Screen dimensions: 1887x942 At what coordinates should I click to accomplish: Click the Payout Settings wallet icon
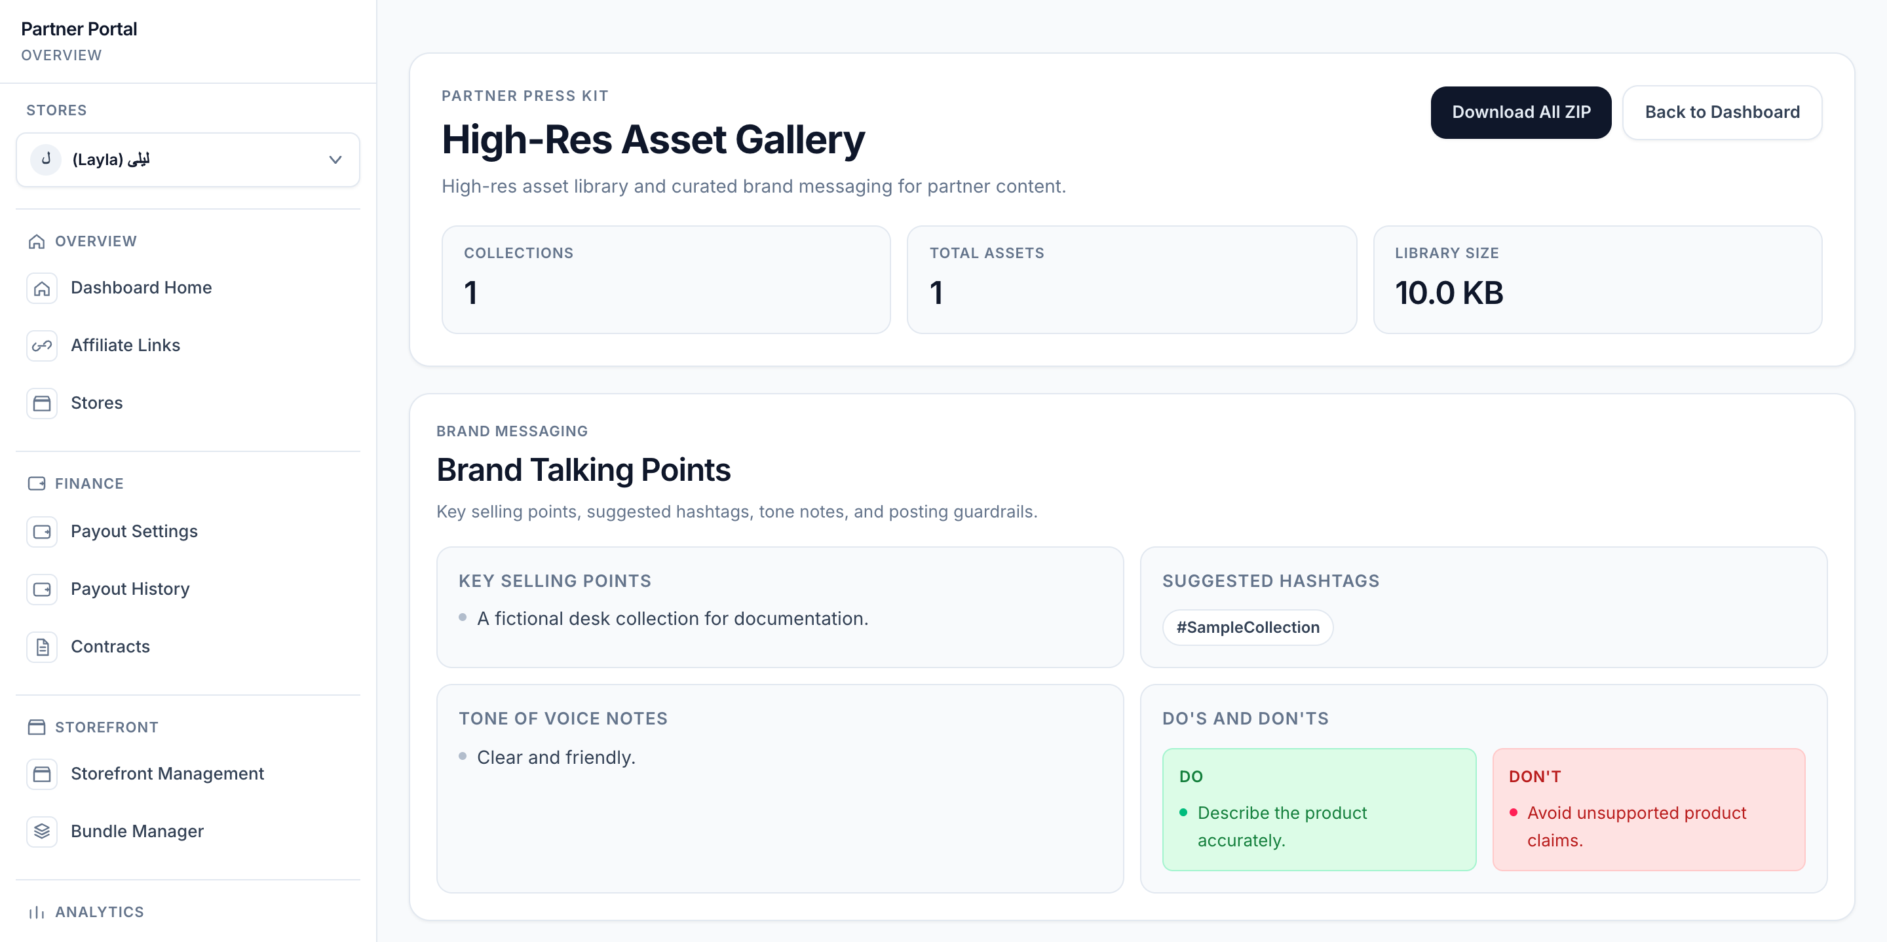42,532
